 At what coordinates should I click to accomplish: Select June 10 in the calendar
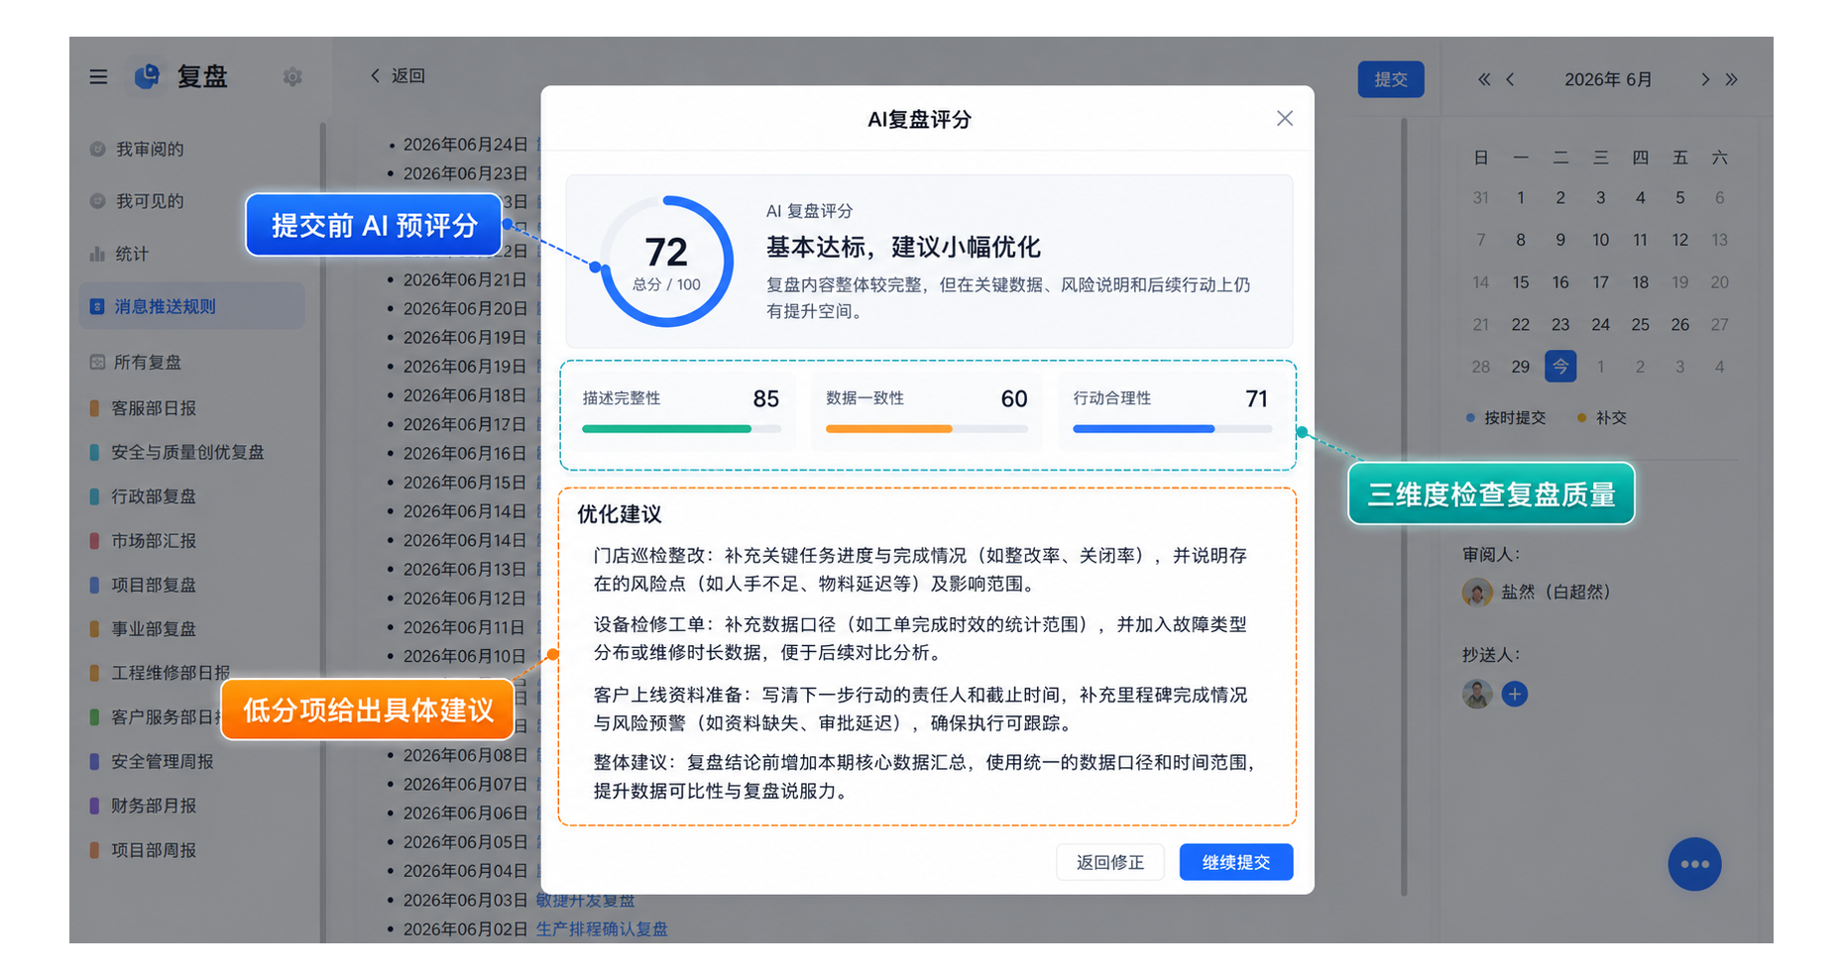tap(1600, 240)
